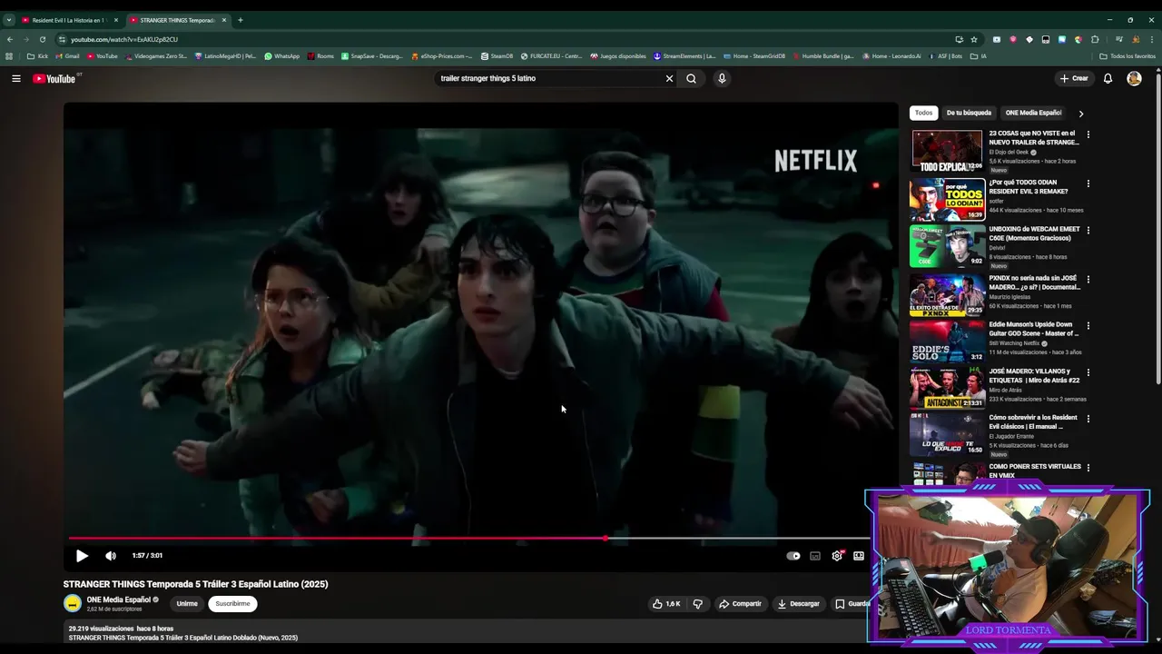
Task: Open the SteamDB bookmark
Action: tap(497, 56)
